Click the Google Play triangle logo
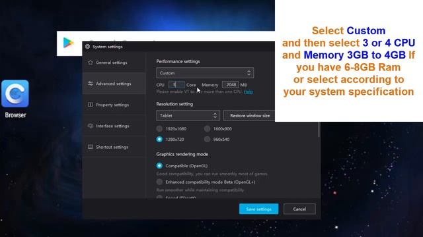 pos(68,43)
